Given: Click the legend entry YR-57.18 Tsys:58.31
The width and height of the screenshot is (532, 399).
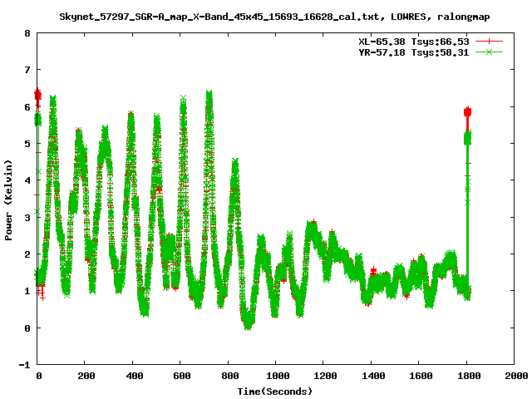Looking at the screenshot, I should [x=414, y=52].
